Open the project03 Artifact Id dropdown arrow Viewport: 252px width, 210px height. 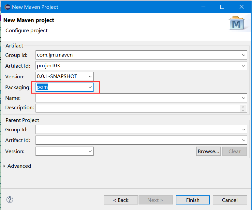point(244,66)
